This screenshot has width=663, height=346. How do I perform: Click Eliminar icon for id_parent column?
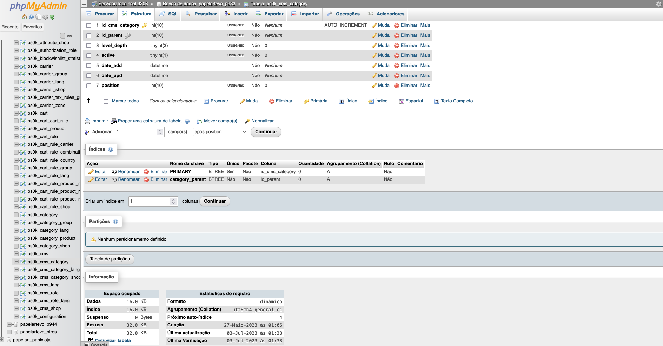point(397,36)
